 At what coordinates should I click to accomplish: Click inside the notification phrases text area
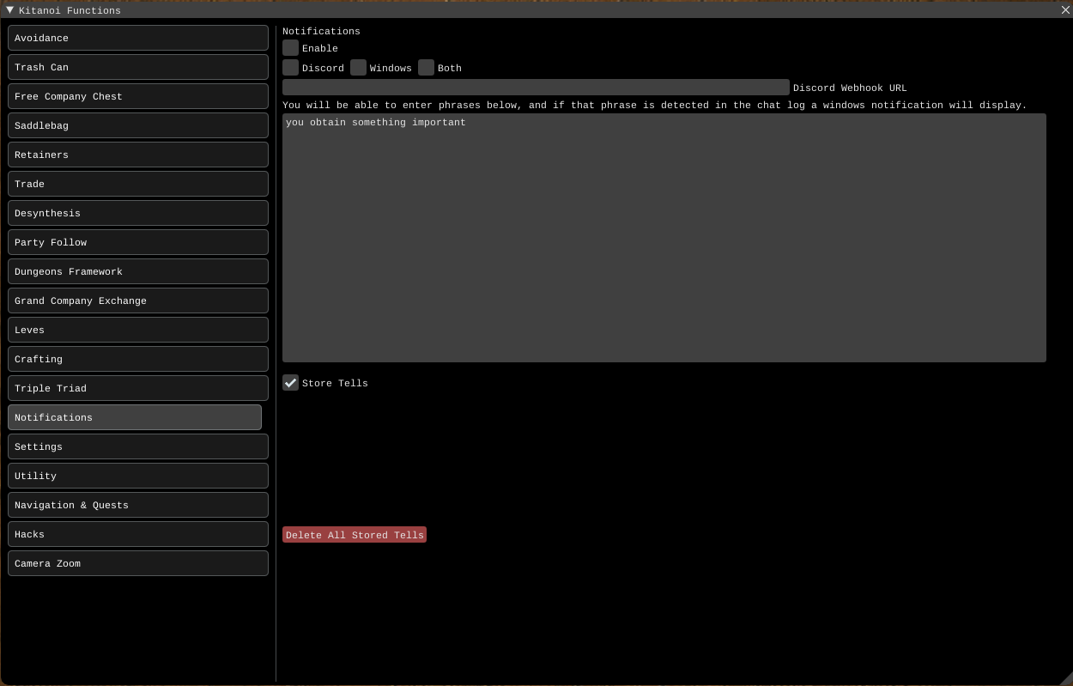click(664, 238)
